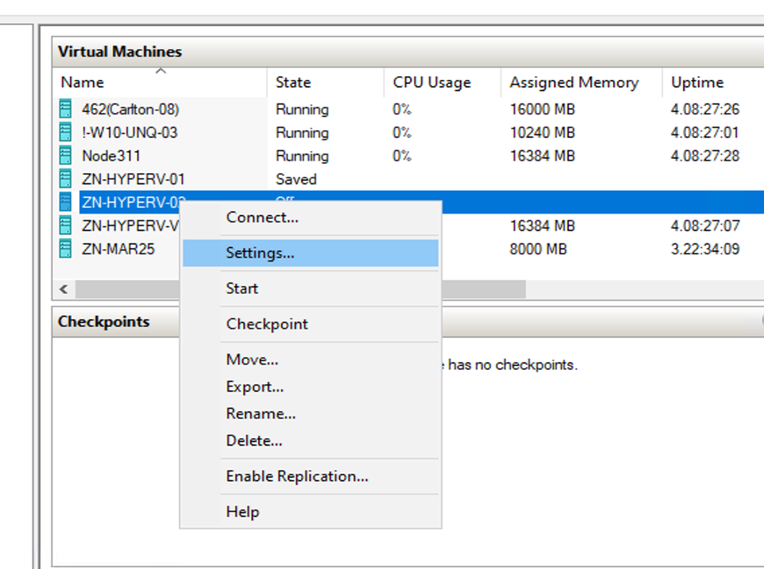Image resolution: width=764 pixels, height=569 pixels.
Task: Select Export... in the context menu
Action: point(254,387)
